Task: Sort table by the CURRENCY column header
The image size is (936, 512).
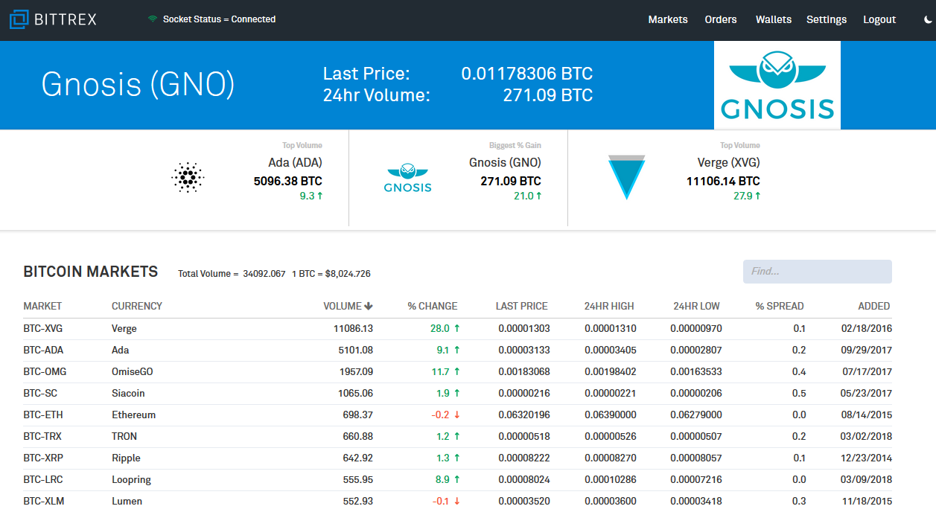Action: pos(137,306)
